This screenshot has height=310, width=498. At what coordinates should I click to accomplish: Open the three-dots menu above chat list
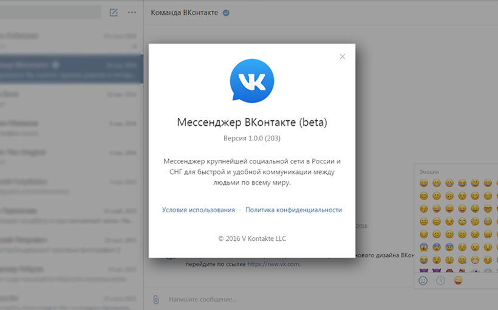[132, 12]
